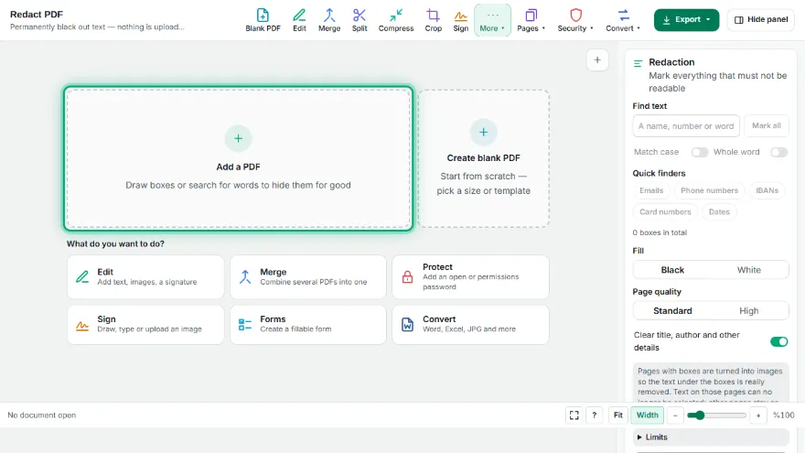Screen dimensions: 805x453
Task: Click the Hide panel button
Action: pyautogui.click(x=761, y=19)
